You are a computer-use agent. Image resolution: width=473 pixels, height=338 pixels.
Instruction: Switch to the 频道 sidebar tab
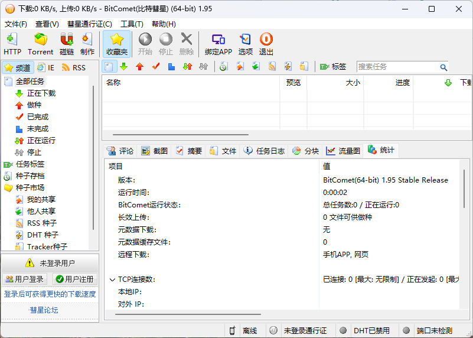pyautogui.click(x=18, y=67)
